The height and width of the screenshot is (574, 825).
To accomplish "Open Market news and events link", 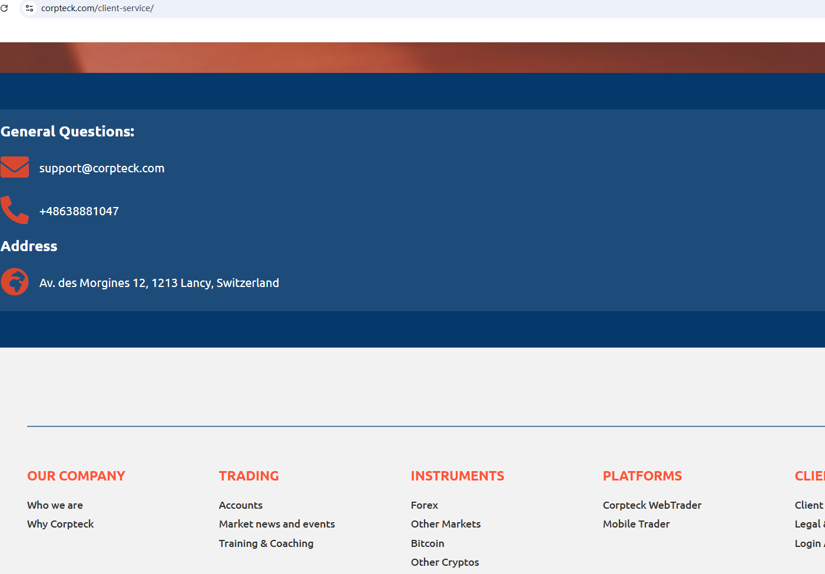I will click(277, 524).
